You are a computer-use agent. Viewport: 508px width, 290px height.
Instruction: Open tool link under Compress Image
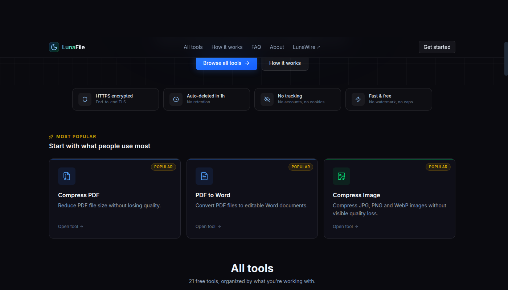(345, 227)
